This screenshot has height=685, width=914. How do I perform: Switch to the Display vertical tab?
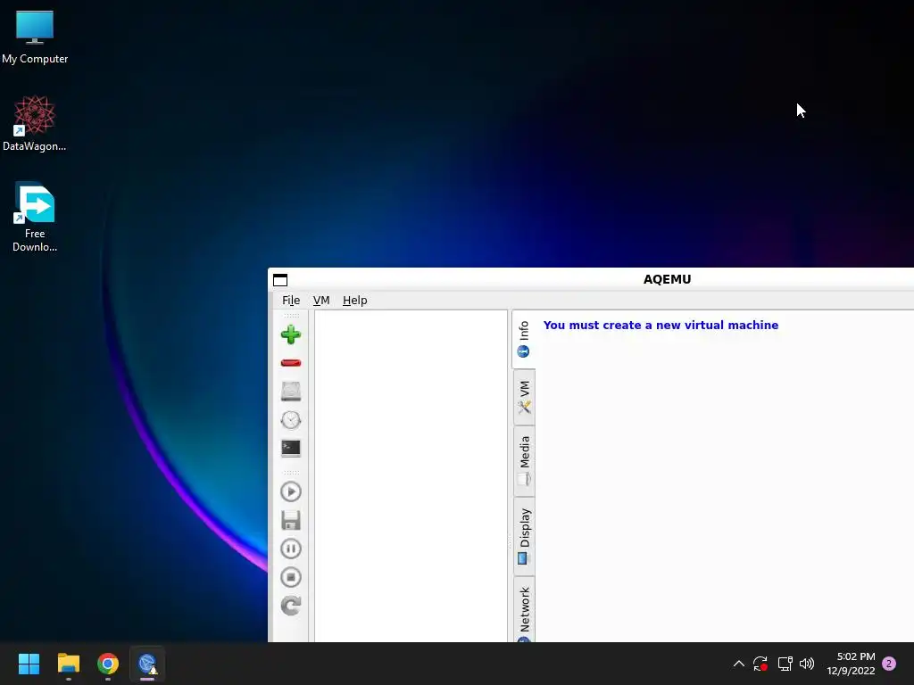[524, 536]
